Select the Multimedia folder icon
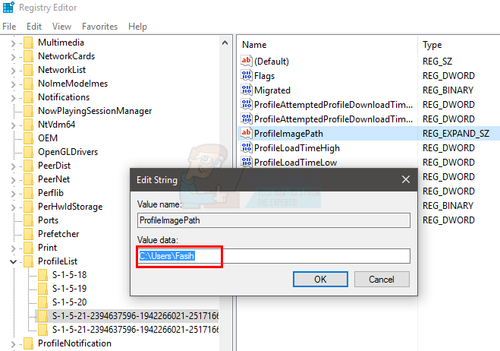The width and height of the screenshot is (500, 351). [28, 43]
